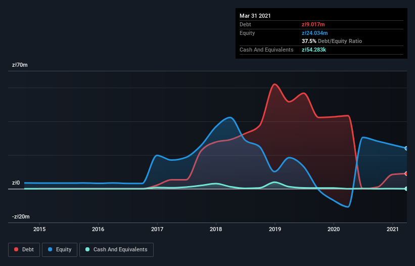Click the Mar 31 2021 tooltip date
Screen dimensions: 415x266
pos(255,16)
